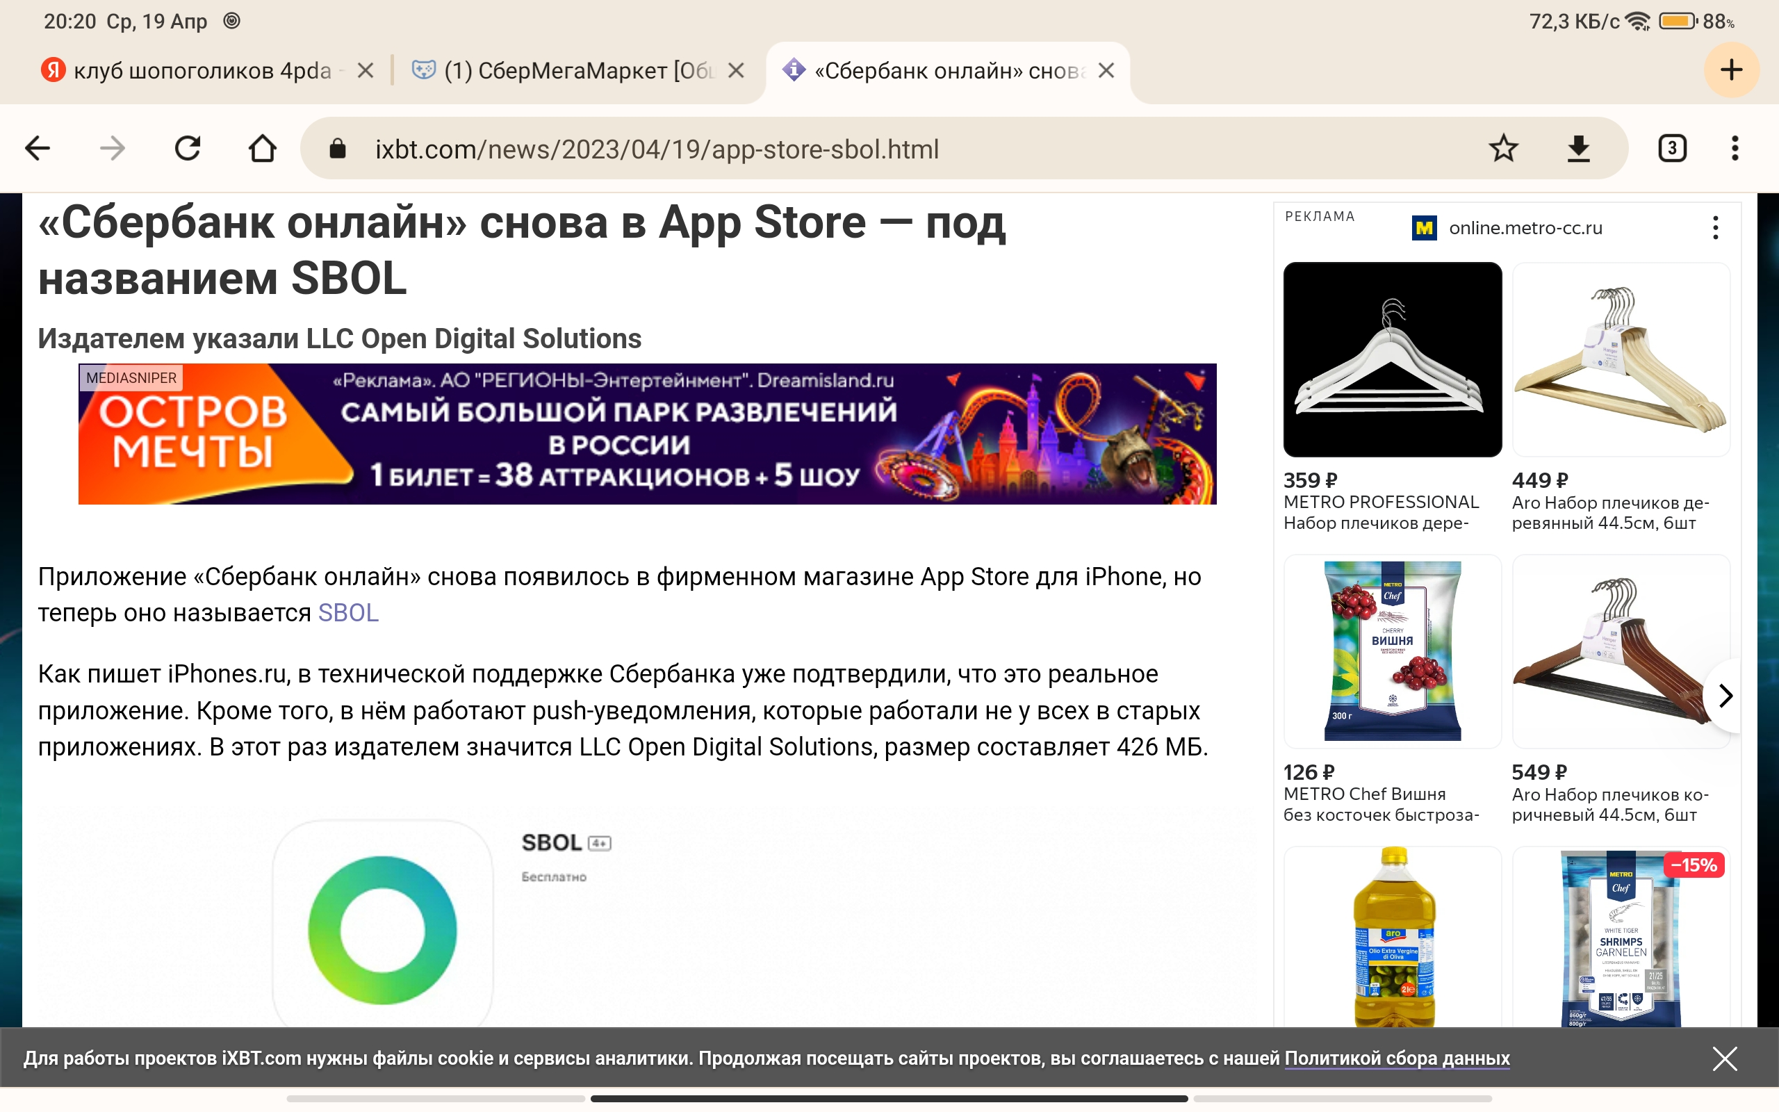Image resolution: width=1779 pixels, height=1112 pixels.
Task: Open the downloads icon
Action: [x=1578, y=149]
